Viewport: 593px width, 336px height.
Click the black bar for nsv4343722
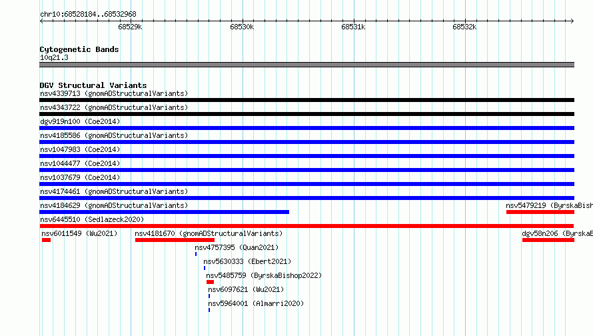point(306,114)
